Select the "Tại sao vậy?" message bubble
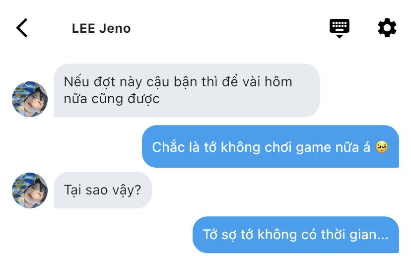 point(102,190)
